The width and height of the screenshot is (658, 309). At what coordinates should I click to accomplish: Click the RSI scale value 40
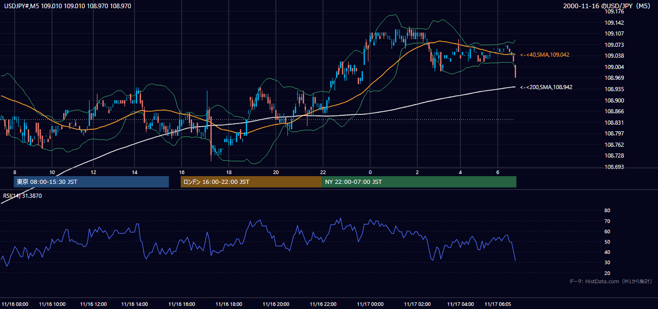tap(607, 252)
